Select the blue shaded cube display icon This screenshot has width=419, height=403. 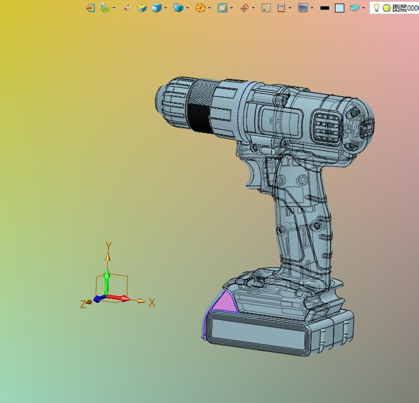pyautogui.click(x=156, y=8)
